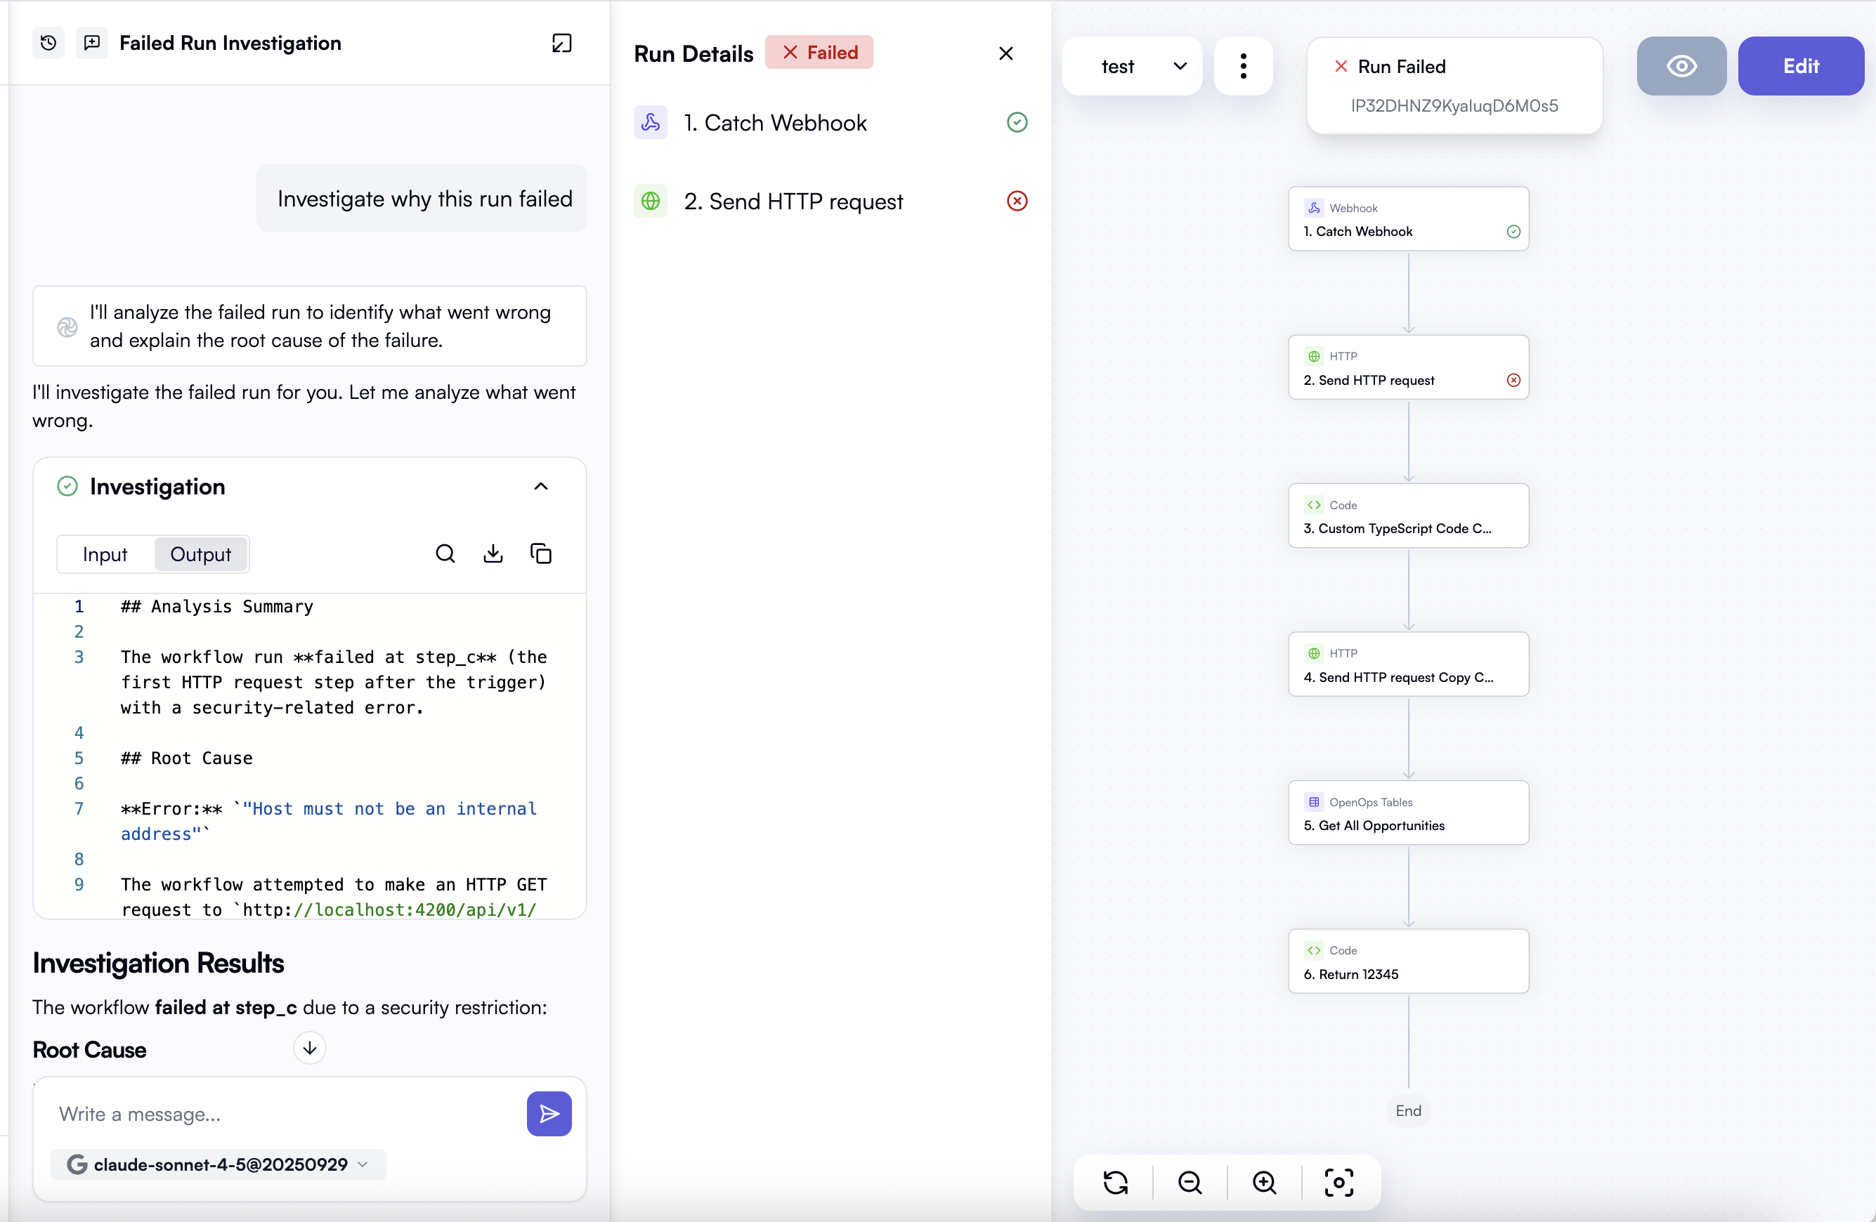Switch to the Input tab of Investigation
Viewport: 1876px width, 1222px height.
coord(105,554)
